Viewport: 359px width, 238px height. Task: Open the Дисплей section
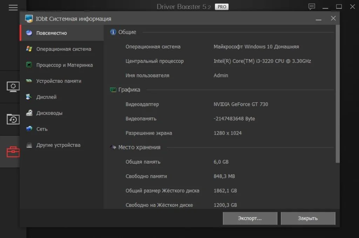click(62, 97)
